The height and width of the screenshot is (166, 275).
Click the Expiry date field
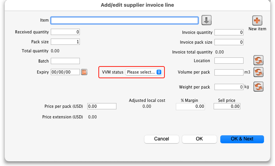coord(65,72)
